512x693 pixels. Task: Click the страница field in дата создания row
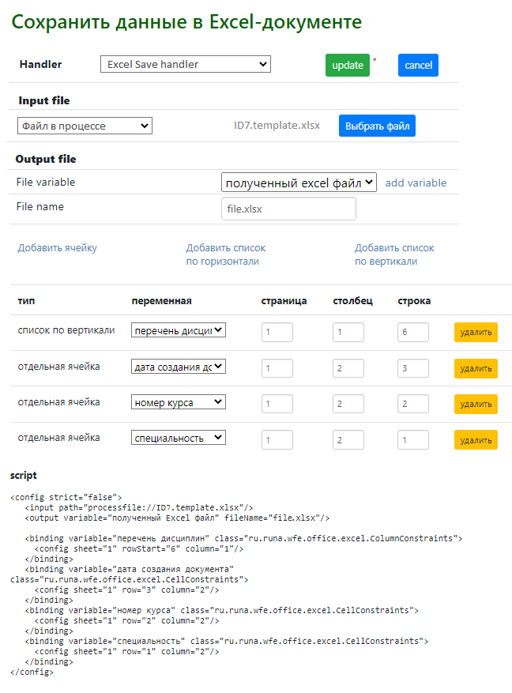coord(277,368)
